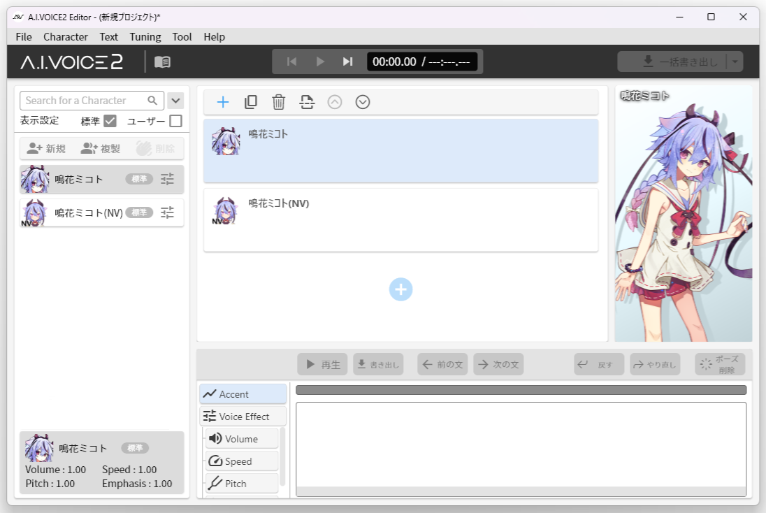Click the ポーズ削除 button

(720, 364)
